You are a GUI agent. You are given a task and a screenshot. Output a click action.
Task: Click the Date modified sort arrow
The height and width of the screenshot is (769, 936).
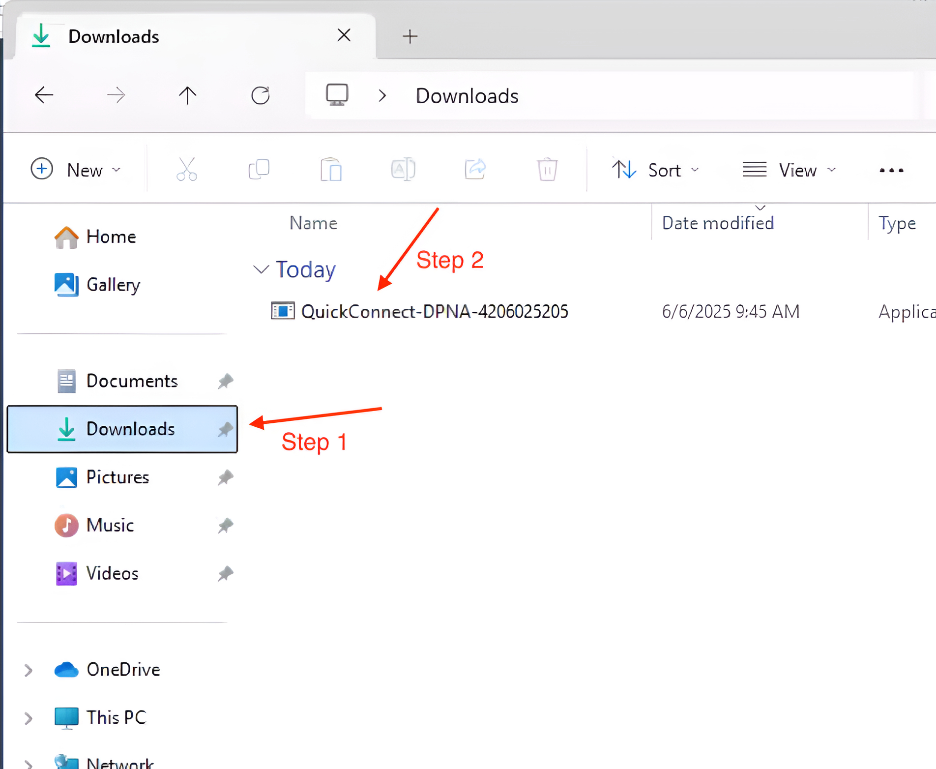pyautogui.click(x=760, y=208)
